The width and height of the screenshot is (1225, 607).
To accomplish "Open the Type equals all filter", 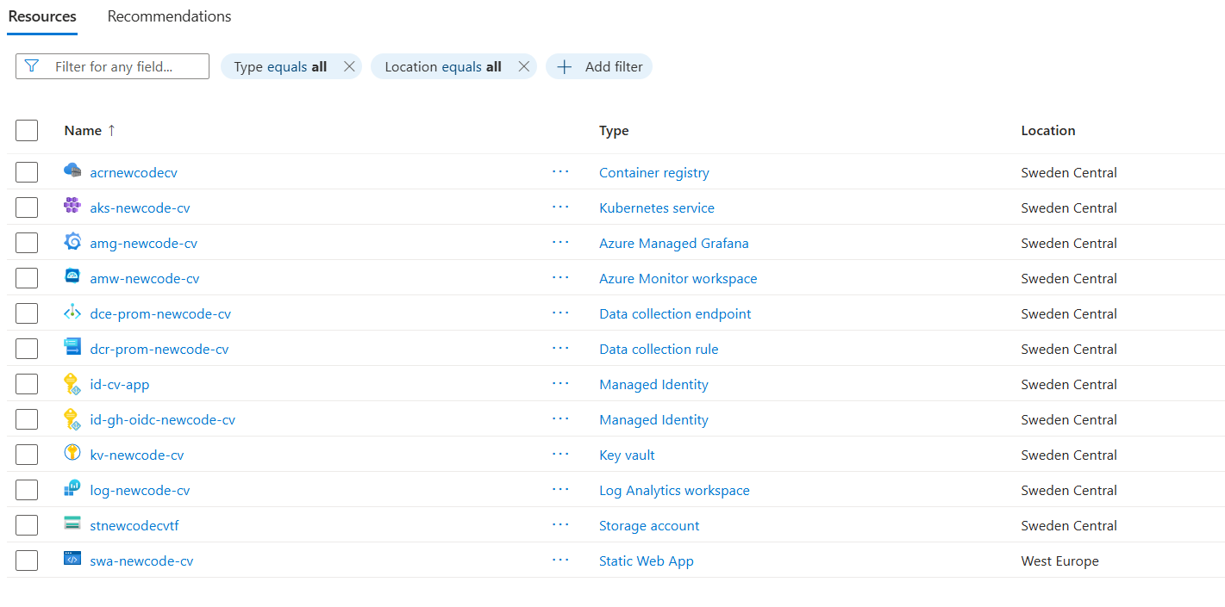I will (x=280, y=66).
